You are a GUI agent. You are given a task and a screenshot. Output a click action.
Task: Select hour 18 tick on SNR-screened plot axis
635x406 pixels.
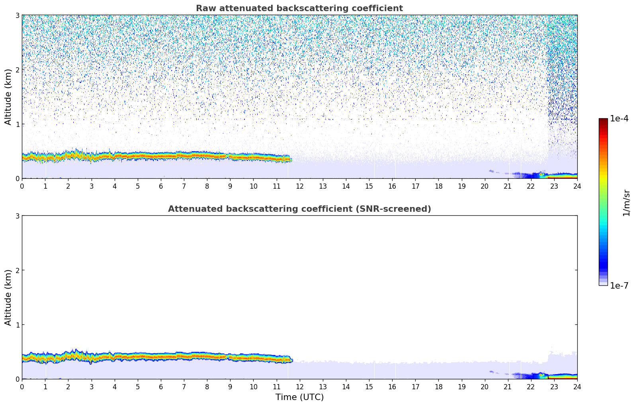[x=438, y=386]
